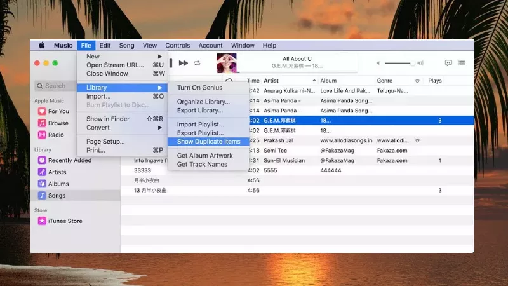Open the Song menu
This screenshot has height=286, width=508.
tap(126, 45)
